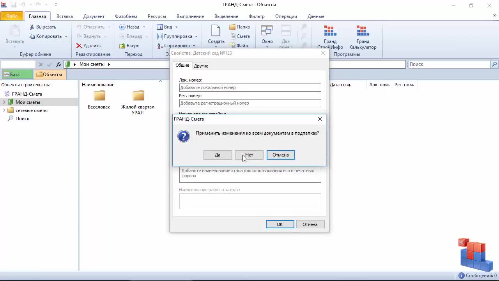Click the Вверх folder-up icon
499x281 pixels.
pyautogui.click(x=122, y=46)
